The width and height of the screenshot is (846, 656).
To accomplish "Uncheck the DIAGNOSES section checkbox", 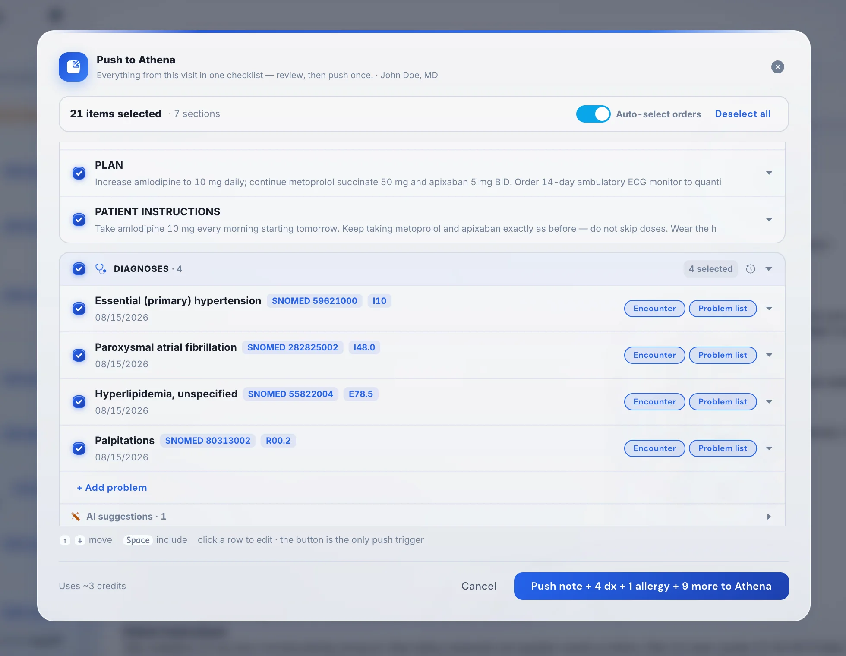I will click(79, 269).
